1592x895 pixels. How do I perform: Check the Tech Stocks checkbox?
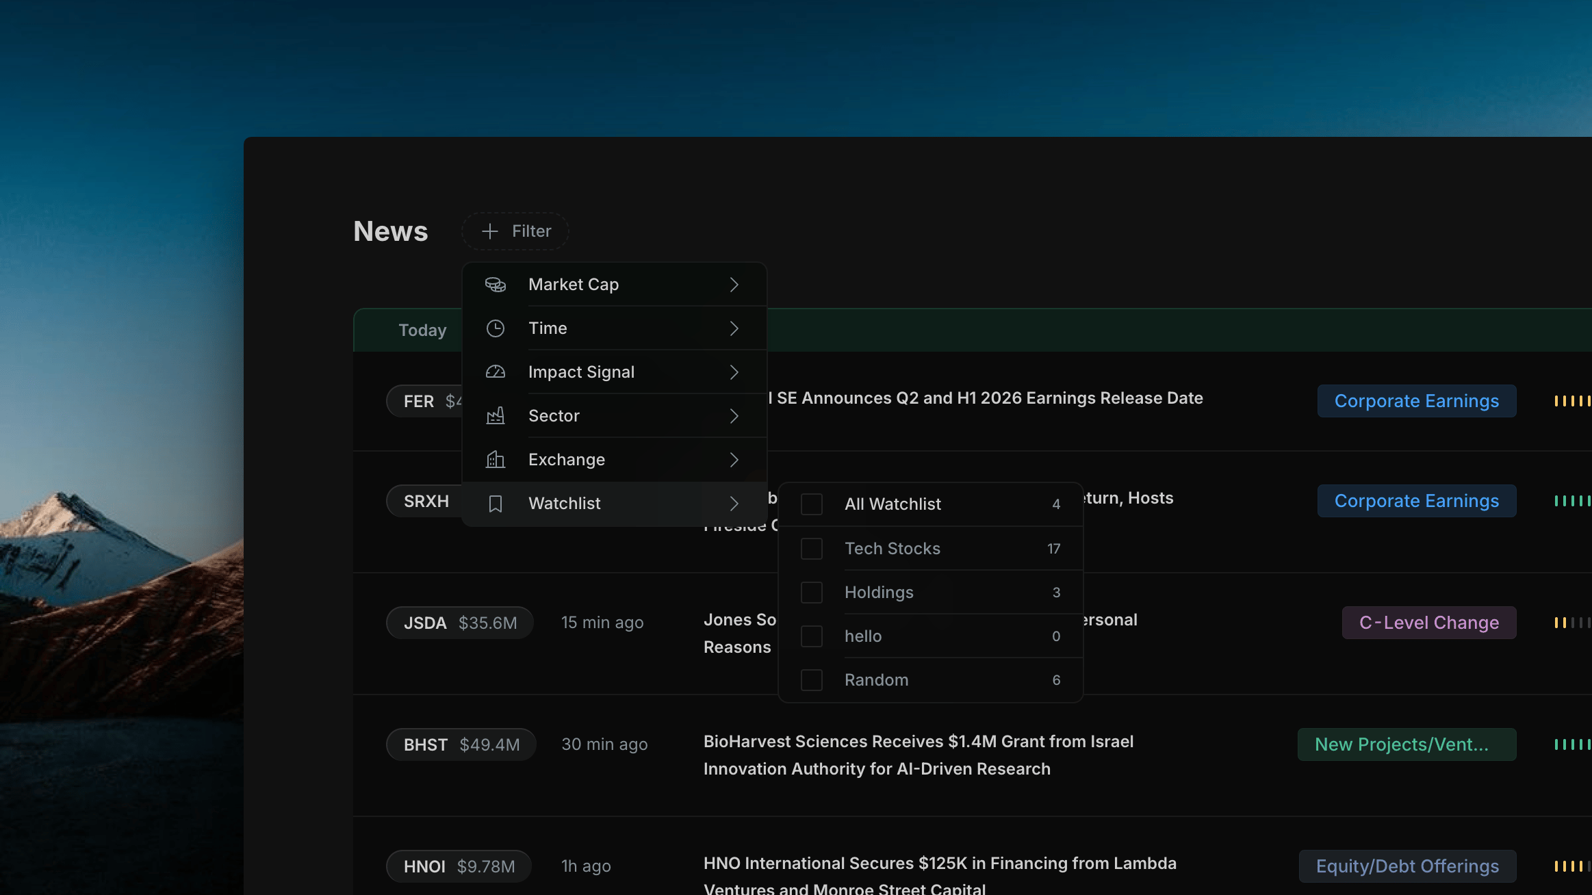click(x=812, y=549)
